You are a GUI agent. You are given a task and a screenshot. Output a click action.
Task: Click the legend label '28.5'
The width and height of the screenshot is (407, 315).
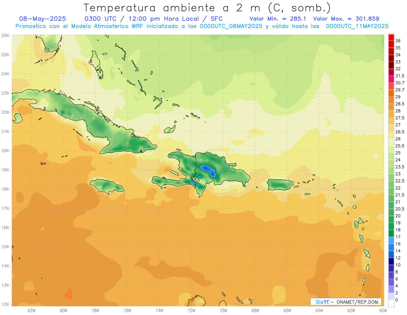[x=400, y=104]
